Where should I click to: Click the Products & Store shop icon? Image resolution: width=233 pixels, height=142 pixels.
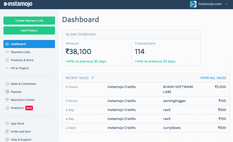7,60
